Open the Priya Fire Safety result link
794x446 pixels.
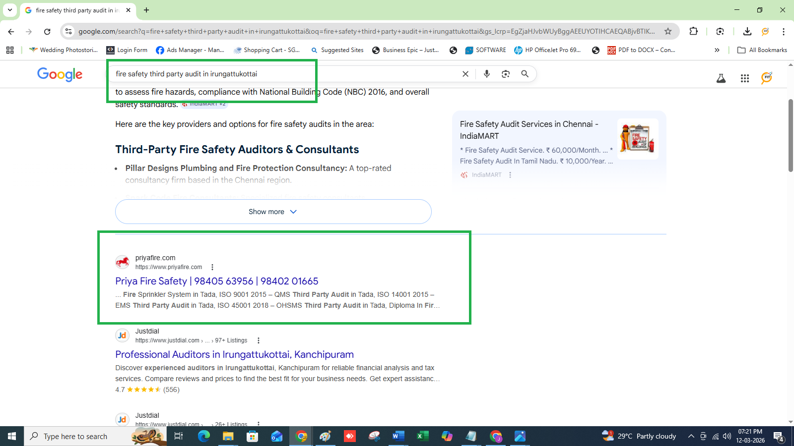pos(216,281)
